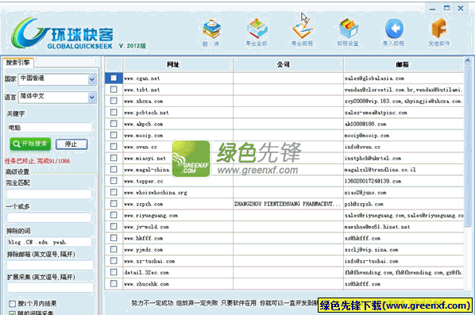Click the results table vertical scrollbar
Screen dimensions: 475x315
(x=467, y=145)
